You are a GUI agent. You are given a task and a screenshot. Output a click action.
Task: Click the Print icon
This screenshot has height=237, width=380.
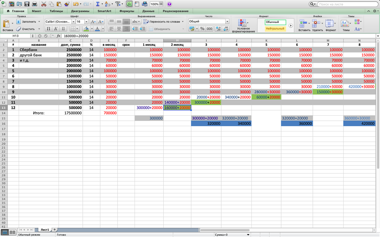coord(34,4)
